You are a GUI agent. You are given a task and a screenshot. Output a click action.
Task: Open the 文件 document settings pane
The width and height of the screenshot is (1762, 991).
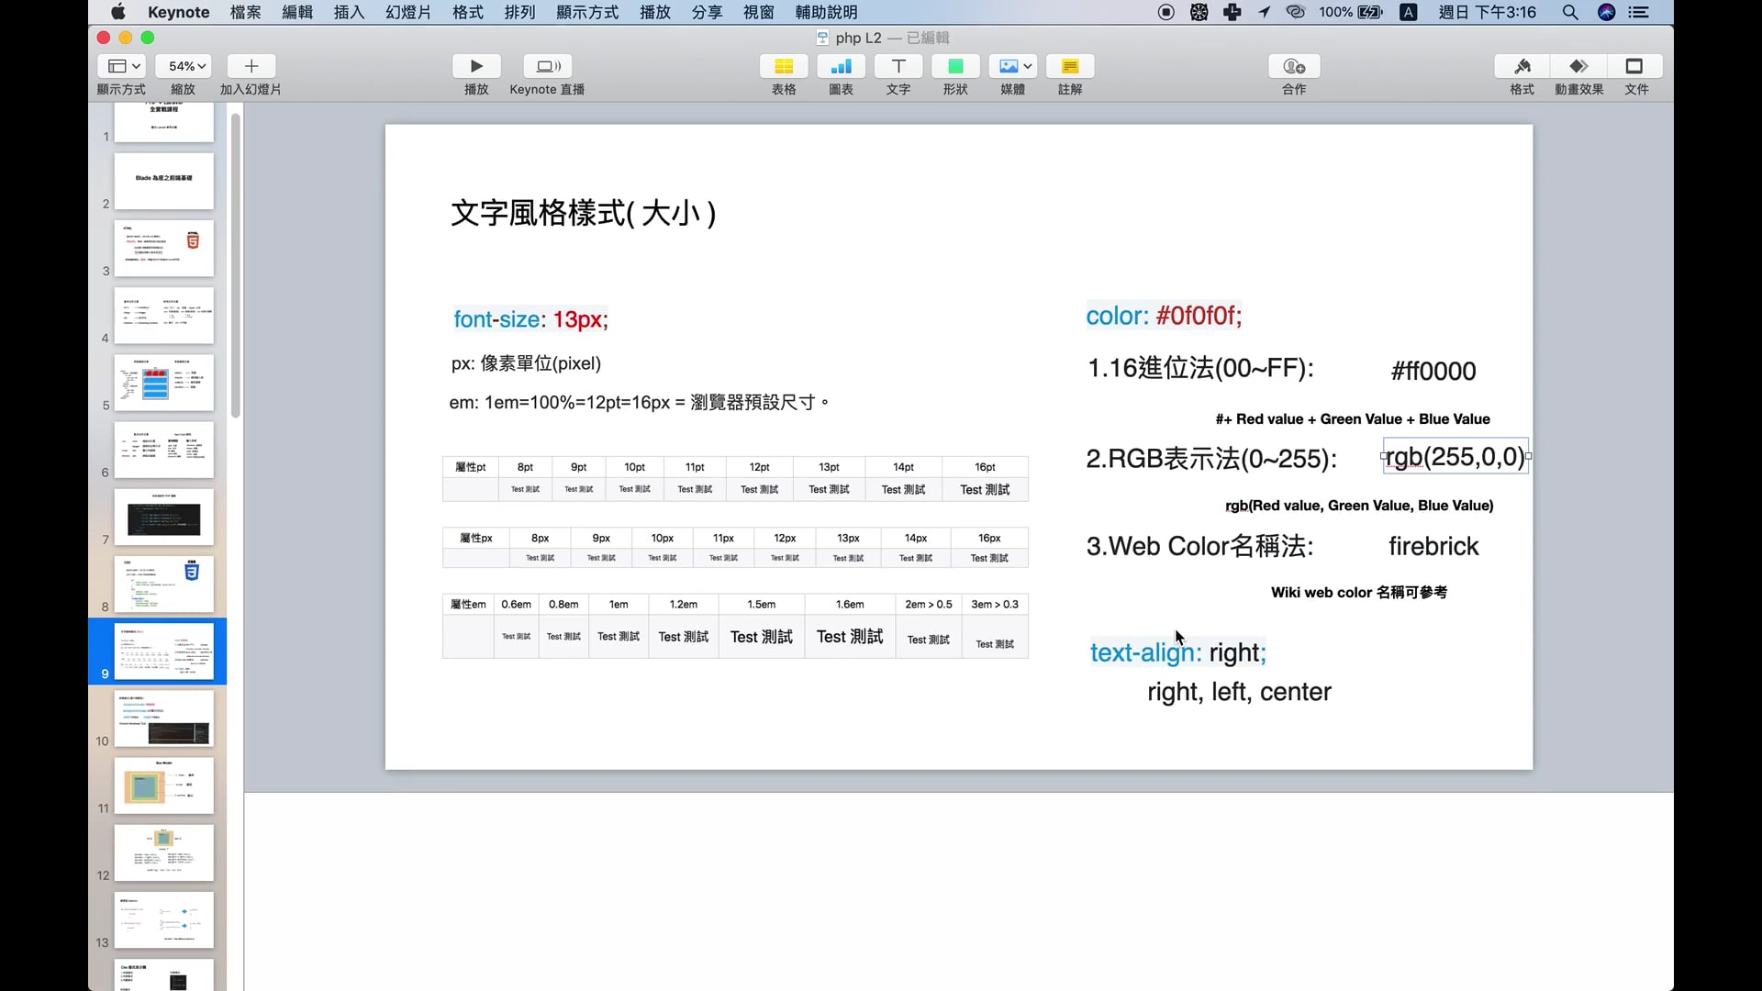tap(1634, 65)
